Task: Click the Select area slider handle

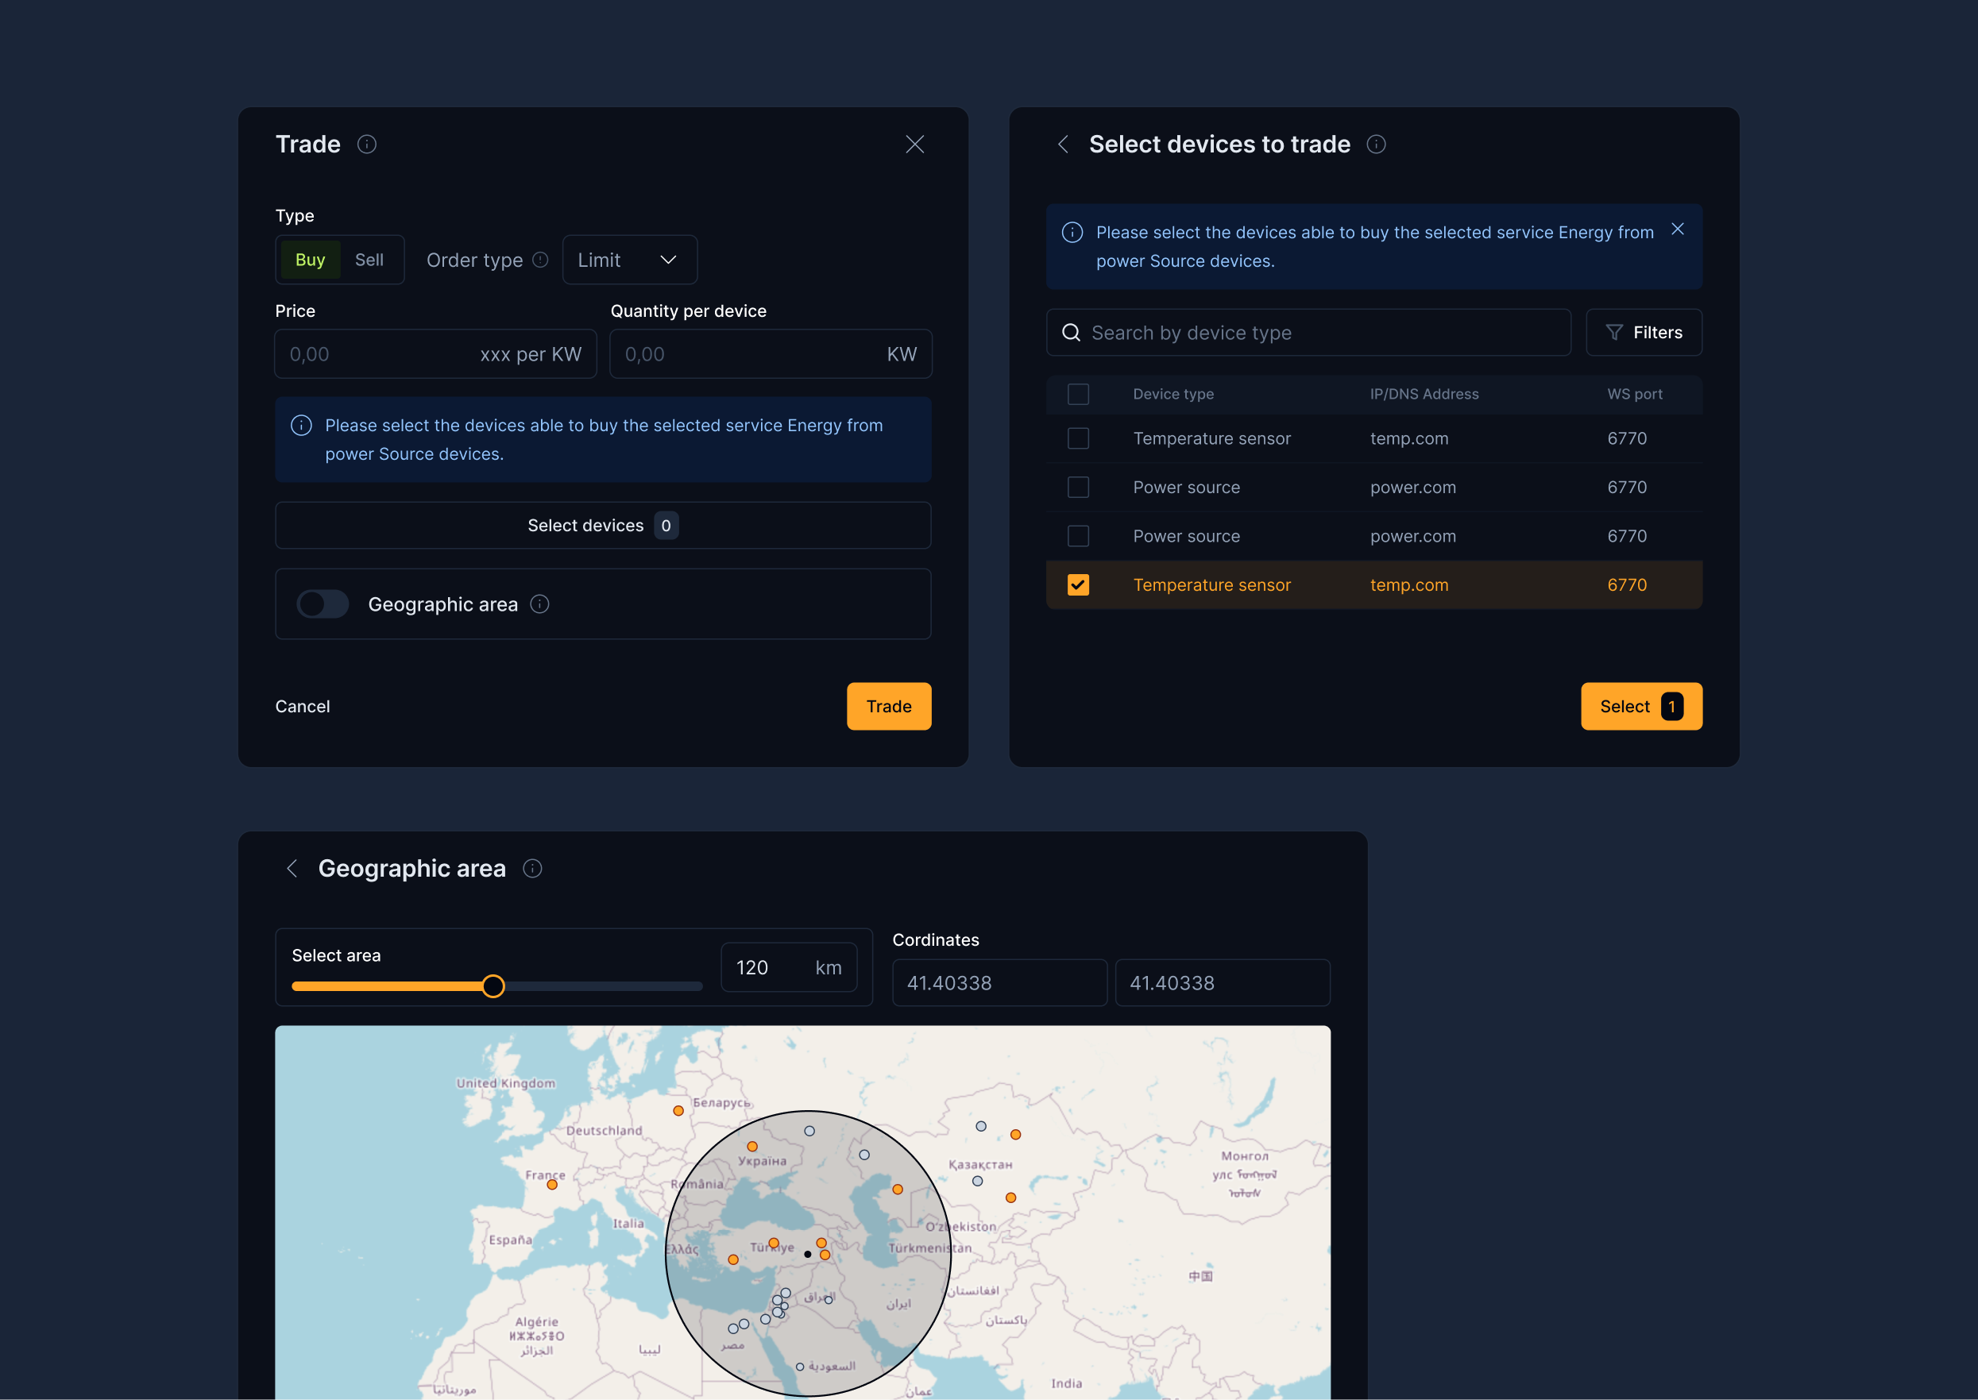Action: click(x=493, y=986)
